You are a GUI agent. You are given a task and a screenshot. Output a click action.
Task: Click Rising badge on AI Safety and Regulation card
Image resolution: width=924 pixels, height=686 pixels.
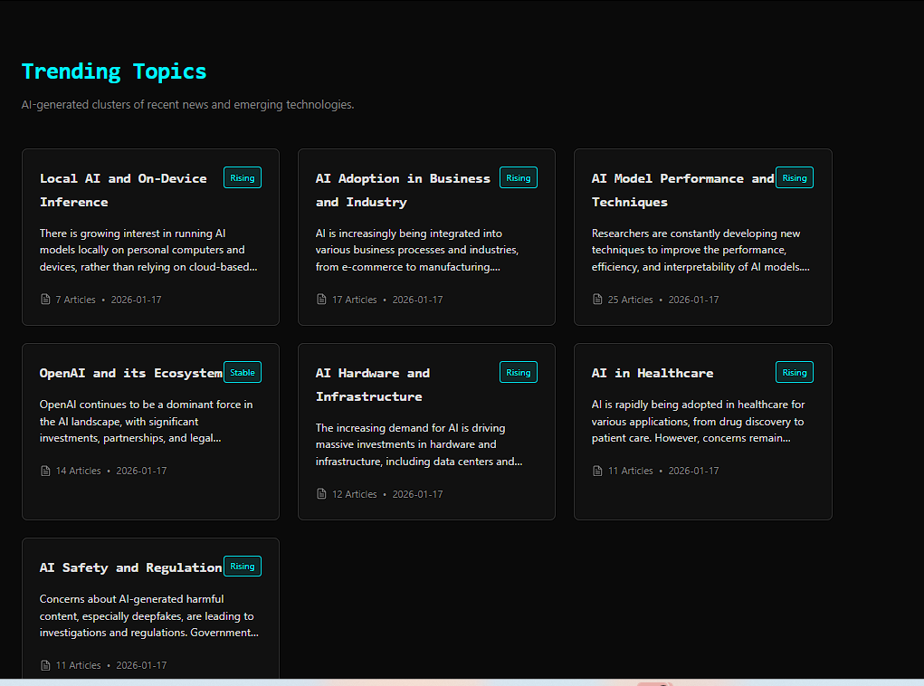point(243,567)
